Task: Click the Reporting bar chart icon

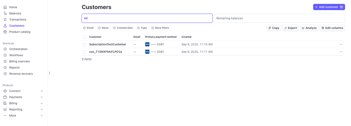Action: click(5, 110)
